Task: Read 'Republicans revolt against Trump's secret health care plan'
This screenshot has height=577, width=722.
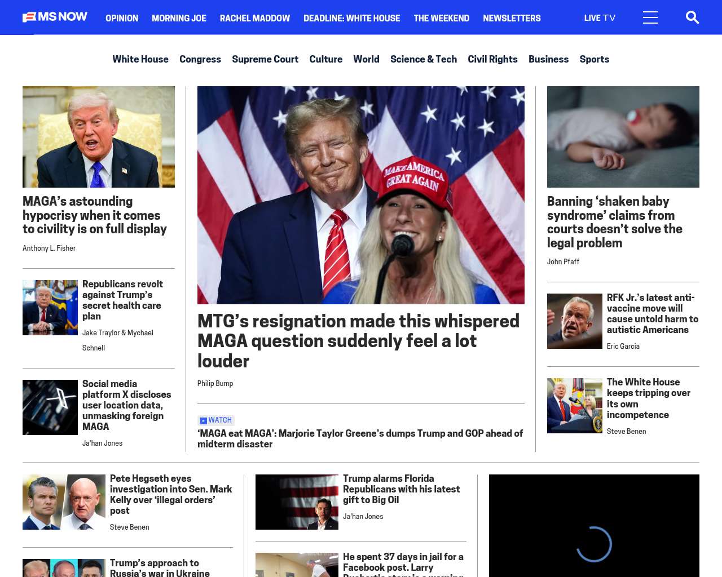Action: pos(122,300)
